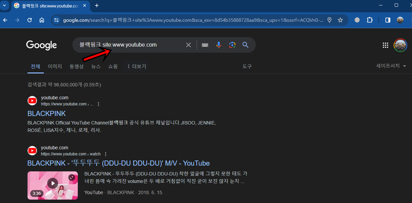Viewport: 412px width, 203px height.
Task: Play the 3:36 video thumbnail
Action: 53,184
